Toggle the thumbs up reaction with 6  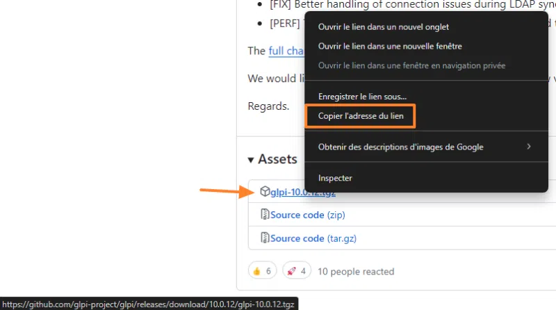(263, 271)
